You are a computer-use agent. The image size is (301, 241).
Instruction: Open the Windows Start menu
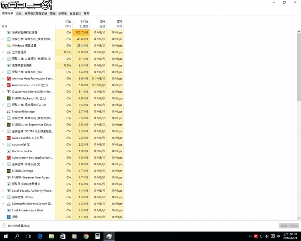click(5, 236)
